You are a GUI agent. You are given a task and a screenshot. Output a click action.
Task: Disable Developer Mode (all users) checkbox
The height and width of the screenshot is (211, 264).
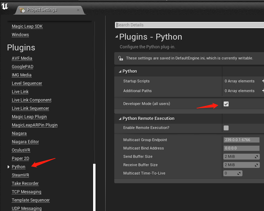pyautogui.click(x=226, y=104)
